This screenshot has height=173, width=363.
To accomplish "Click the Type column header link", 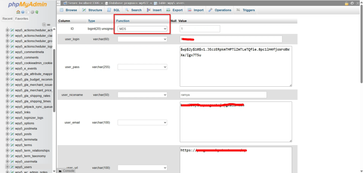I will coord(91,21).
